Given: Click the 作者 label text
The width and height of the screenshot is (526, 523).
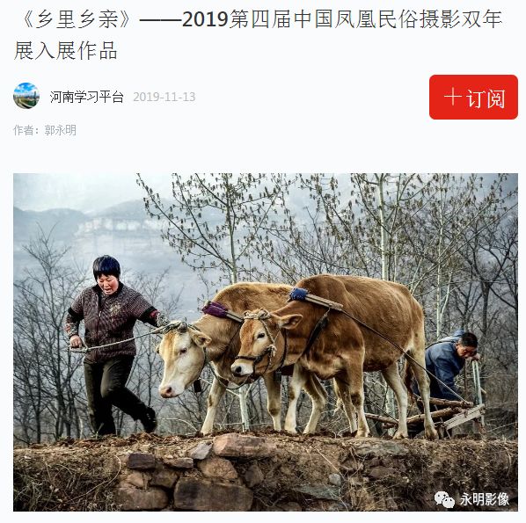Looking at the screenshot, I should (26, 130).
